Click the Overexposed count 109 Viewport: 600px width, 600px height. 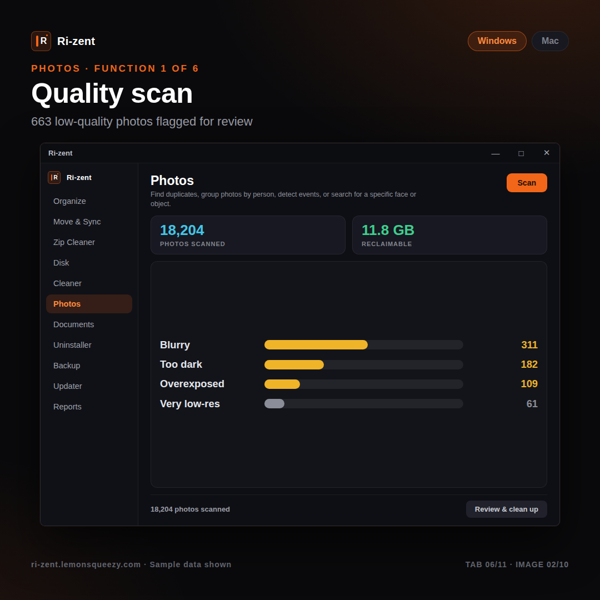pos(529,384)
